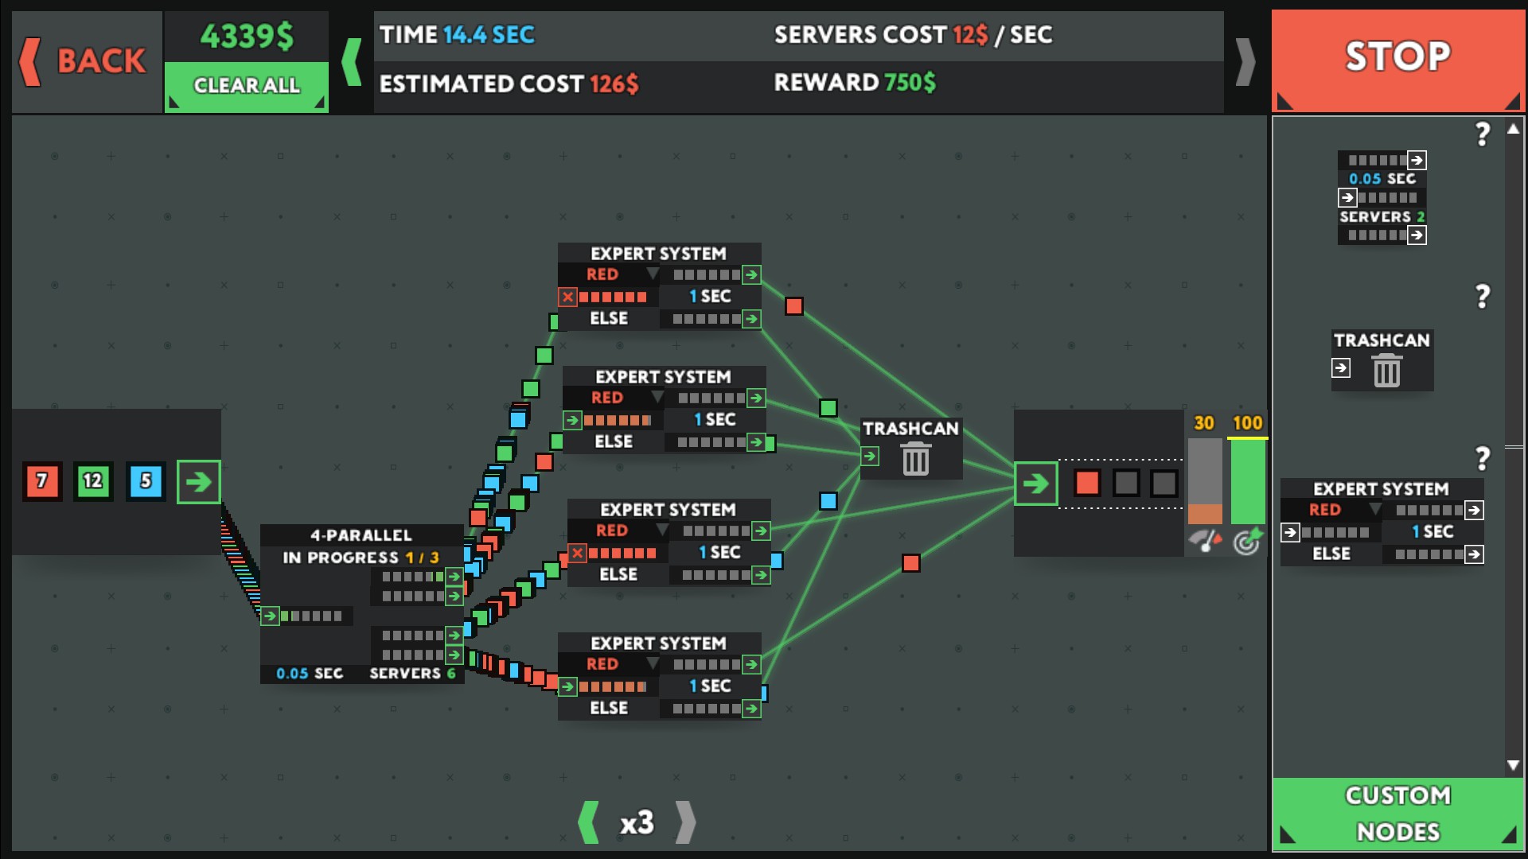Click the 30 speed progress bar
The width and height of the screenshot is (1528, 859).
tap(1205, 481)
